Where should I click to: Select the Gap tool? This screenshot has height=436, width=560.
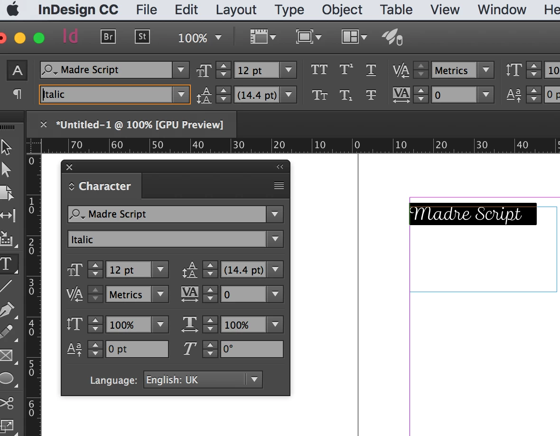[8, 216]
